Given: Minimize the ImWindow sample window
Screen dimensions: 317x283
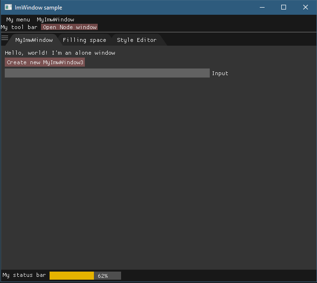Looking at the screenshot, I should click(262, 7).
